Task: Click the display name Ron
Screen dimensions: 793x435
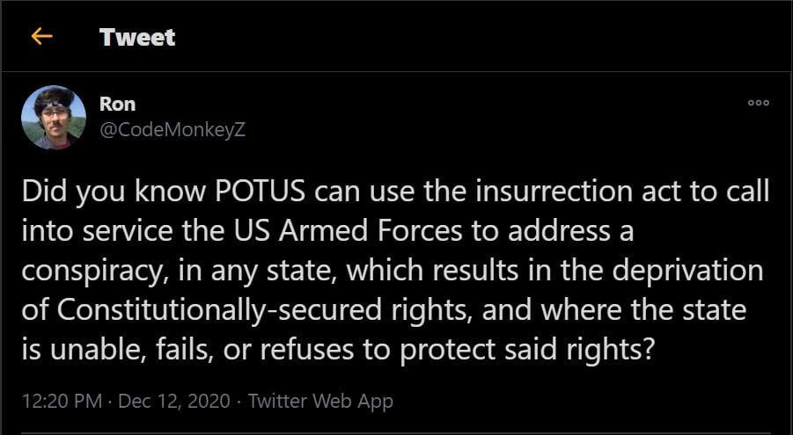Action: [x=117, y=104]
